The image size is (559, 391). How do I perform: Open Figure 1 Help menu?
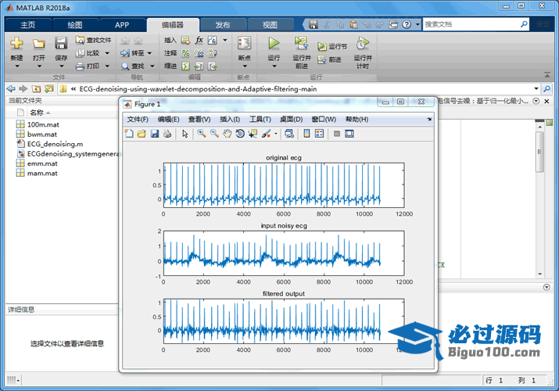(x=357, y=119)
